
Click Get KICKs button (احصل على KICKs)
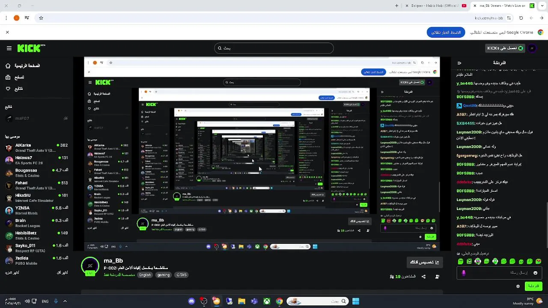pyautogui.click(x=505, y=48)
